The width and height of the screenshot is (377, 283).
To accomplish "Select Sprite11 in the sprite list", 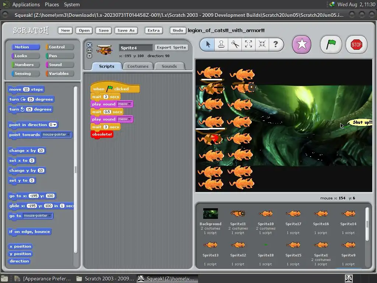I will coord(238,221).
